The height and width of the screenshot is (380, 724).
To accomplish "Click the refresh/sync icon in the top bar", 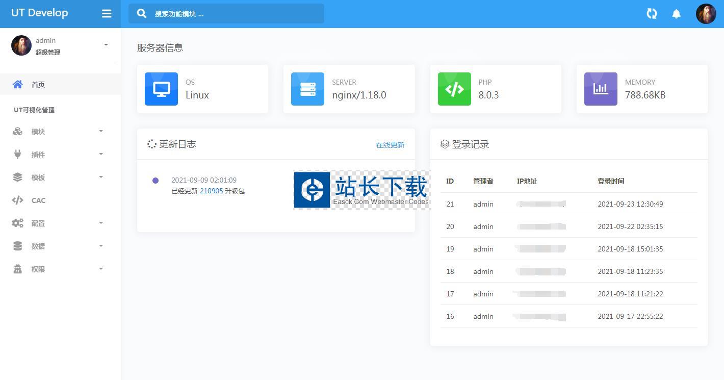I will click(652, 14).
